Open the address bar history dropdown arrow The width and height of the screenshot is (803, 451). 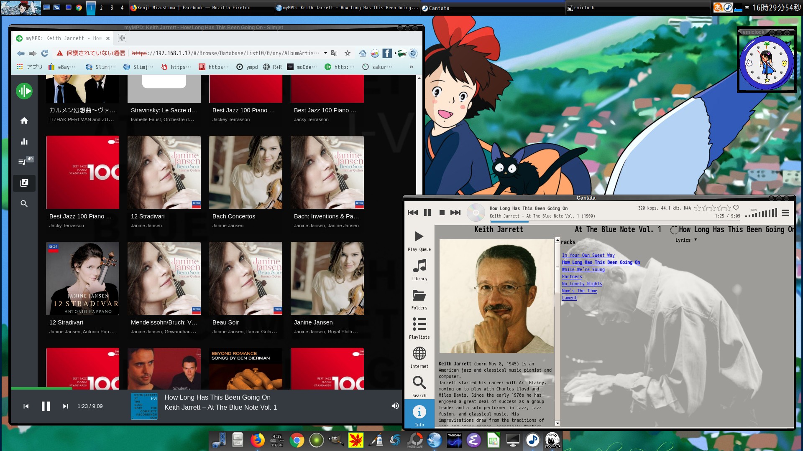click(325, 53)
